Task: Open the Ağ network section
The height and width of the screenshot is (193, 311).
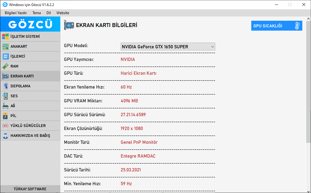Action: coord(30,106)
